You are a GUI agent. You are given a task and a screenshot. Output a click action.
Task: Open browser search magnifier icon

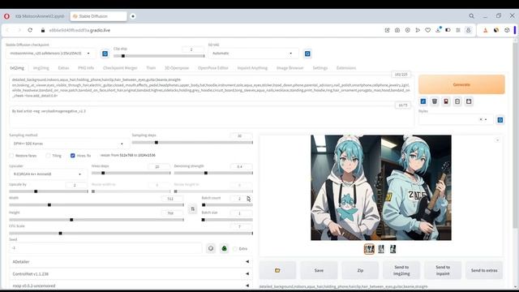tap(471, 16)
